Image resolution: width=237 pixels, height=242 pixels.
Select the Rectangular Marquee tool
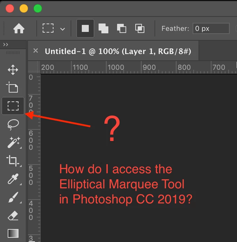[x=13, y=106]
